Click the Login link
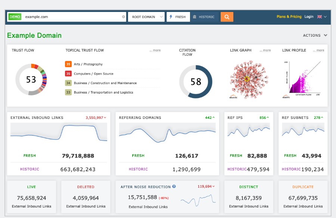Viewport: 336px width, 218px height. [x=309, y=17]
